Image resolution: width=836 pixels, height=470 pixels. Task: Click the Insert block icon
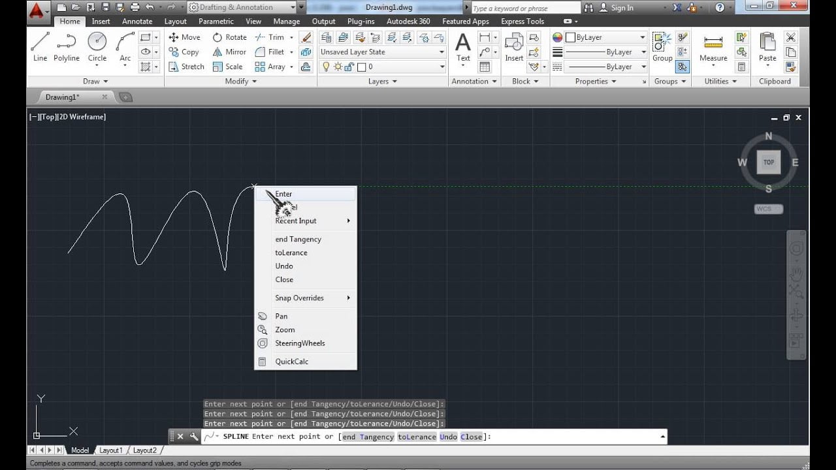click(x=514, y=47)
